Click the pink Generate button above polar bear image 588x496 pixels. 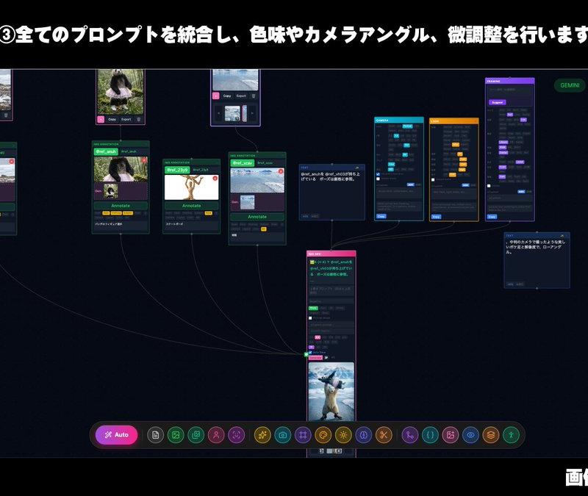316,358
